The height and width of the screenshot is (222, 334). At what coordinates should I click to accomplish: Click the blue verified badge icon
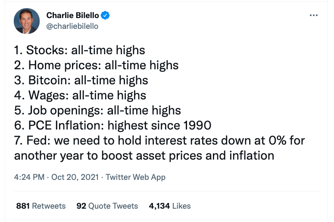106,15
